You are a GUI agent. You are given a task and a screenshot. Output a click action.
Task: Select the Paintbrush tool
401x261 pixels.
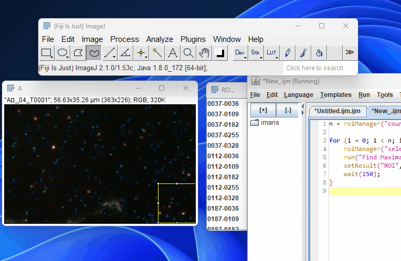(303, 53)
